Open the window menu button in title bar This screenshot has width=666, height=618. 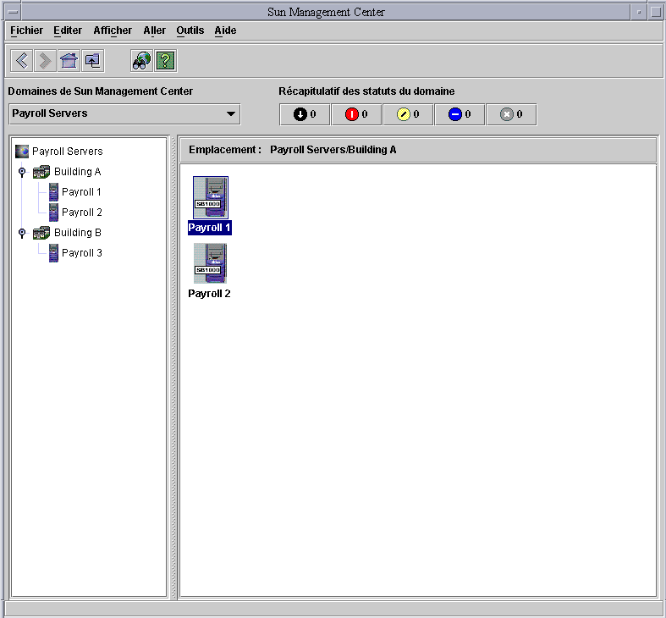(x=13, y=12)
